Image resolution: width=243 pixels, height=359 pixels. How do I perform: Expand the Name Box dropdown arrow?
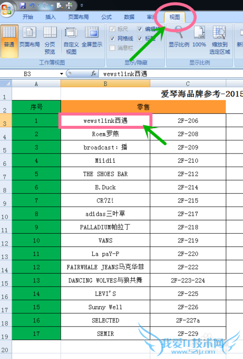point(61,74)
